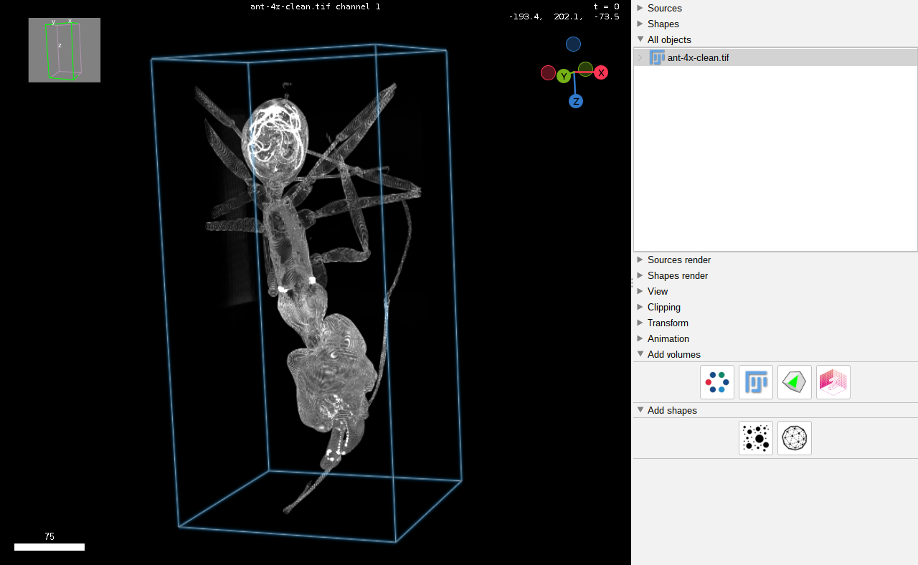Viewport: 918px width, 565px height.
Task: Expand the Transform section
Action: tap(640, 323)
